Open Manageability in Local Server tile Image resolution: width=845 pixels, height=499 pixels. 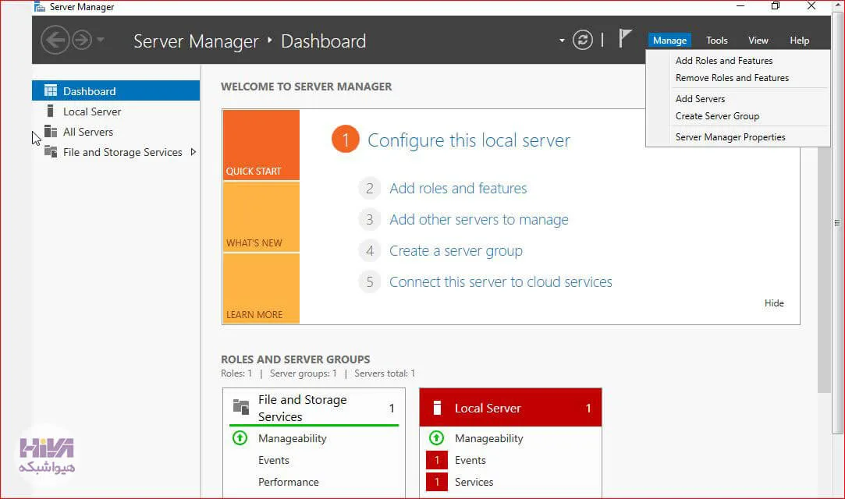(488, 438)
